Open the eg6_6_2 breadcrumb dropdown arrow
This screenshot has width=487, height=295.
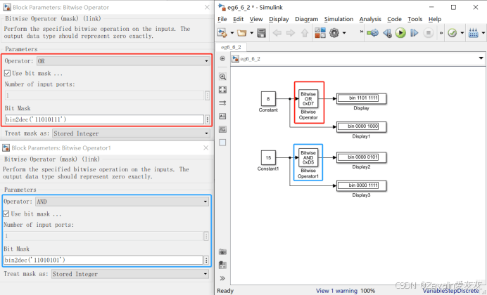tap(481, 58)
